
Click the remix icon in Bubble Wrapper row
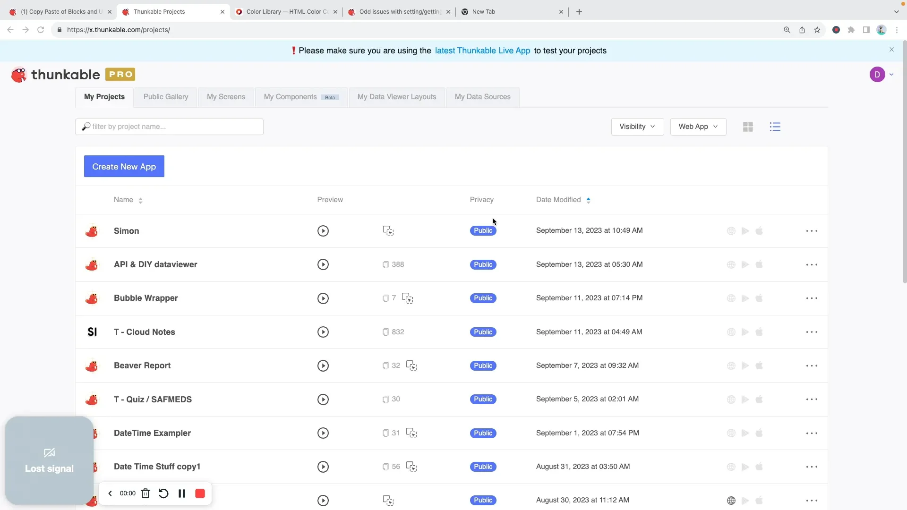pos(407,298)
